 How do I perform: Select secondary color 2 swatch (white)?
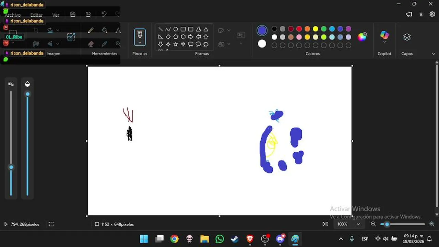coord(262,44)
